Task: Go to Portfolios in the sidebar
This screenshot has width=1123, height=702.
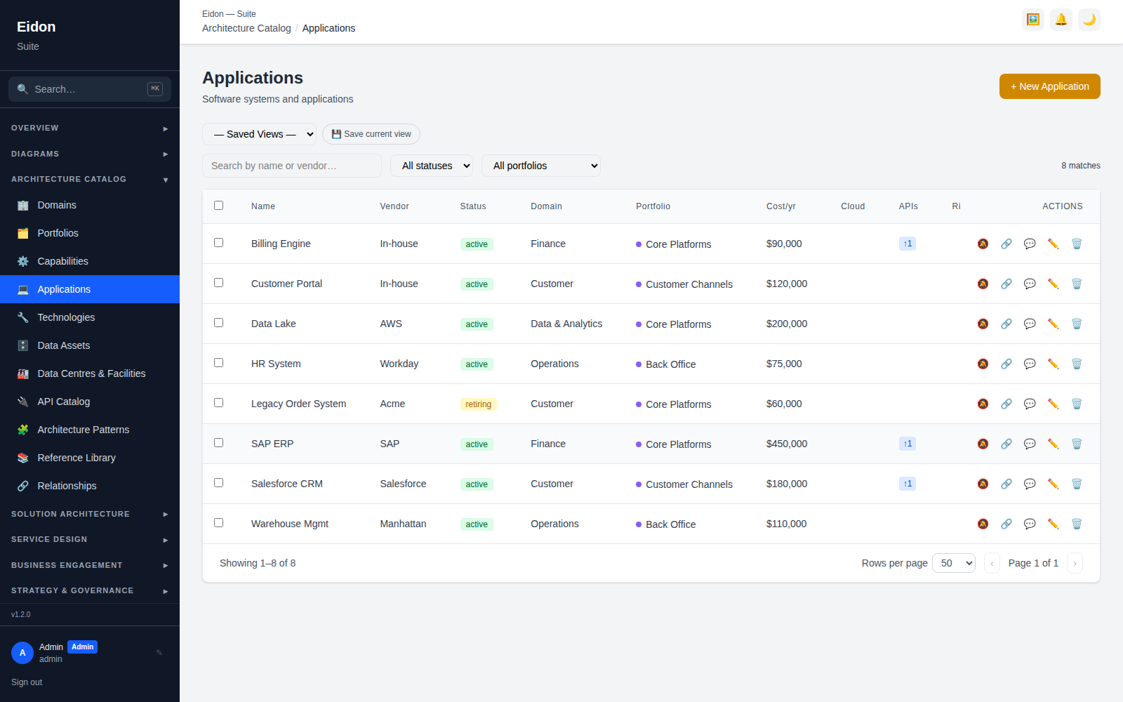Action: pos(90,233)
